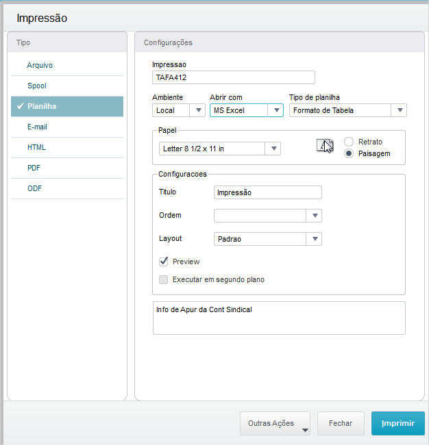Click the Titulo text field
The width and height of the screenshot is (429, 445).
[x=267, y=192]
